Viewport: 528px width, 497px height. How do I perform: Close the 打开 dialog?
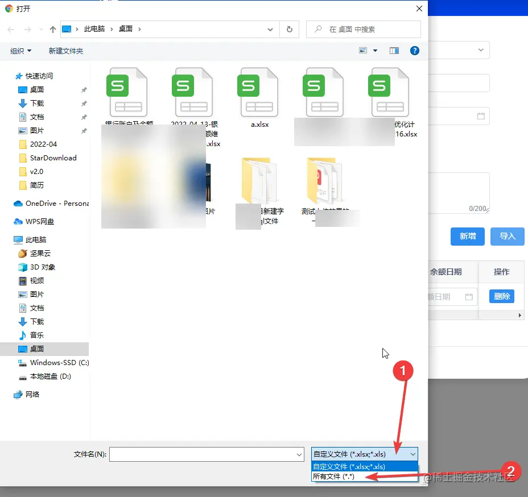click(419, 9)
